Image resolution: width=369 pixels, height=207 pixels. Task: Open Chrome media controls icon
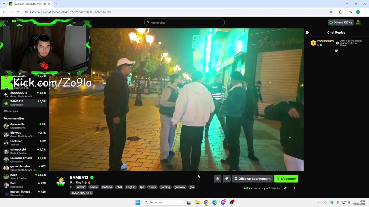351,12
